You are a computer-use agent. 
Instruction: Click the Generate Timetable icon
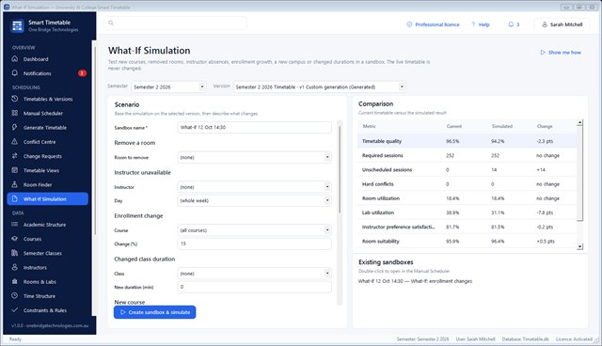(15, 127)
